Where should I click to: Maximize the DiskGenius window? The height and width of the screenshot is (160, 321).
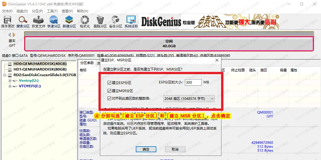(301, 4)
